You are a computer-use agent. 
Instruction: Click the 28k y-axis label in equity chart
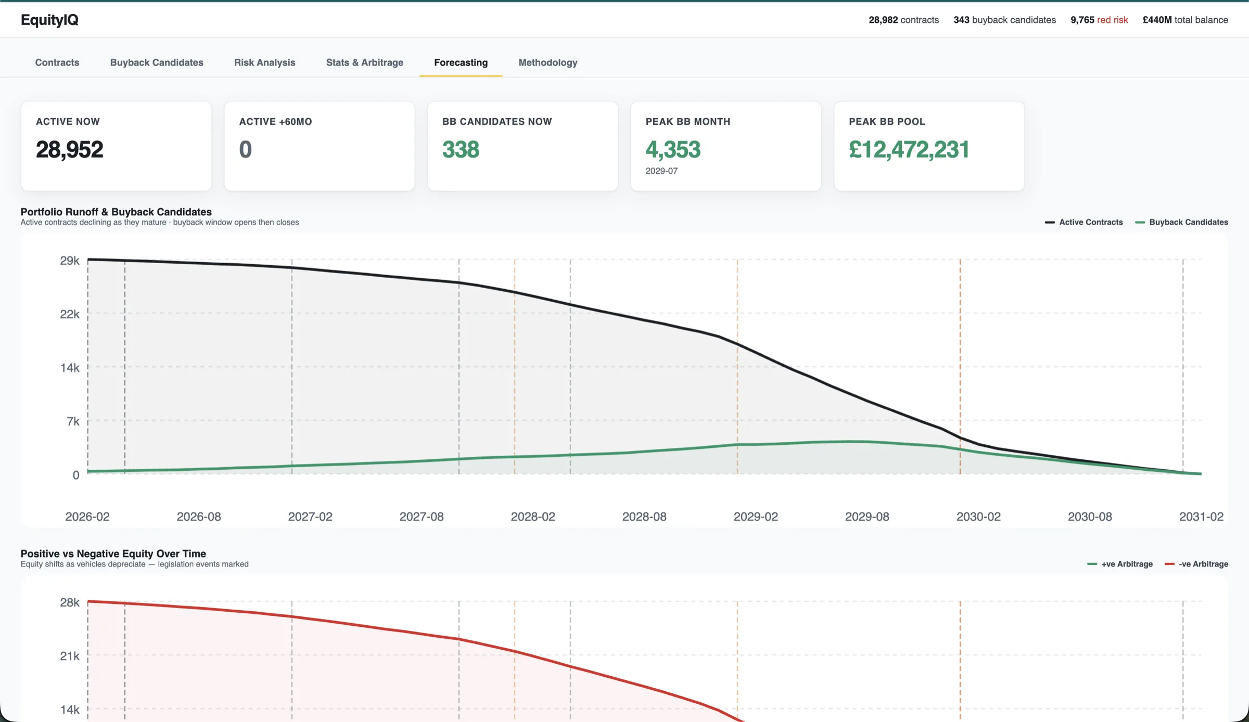[x=70, y=602]
